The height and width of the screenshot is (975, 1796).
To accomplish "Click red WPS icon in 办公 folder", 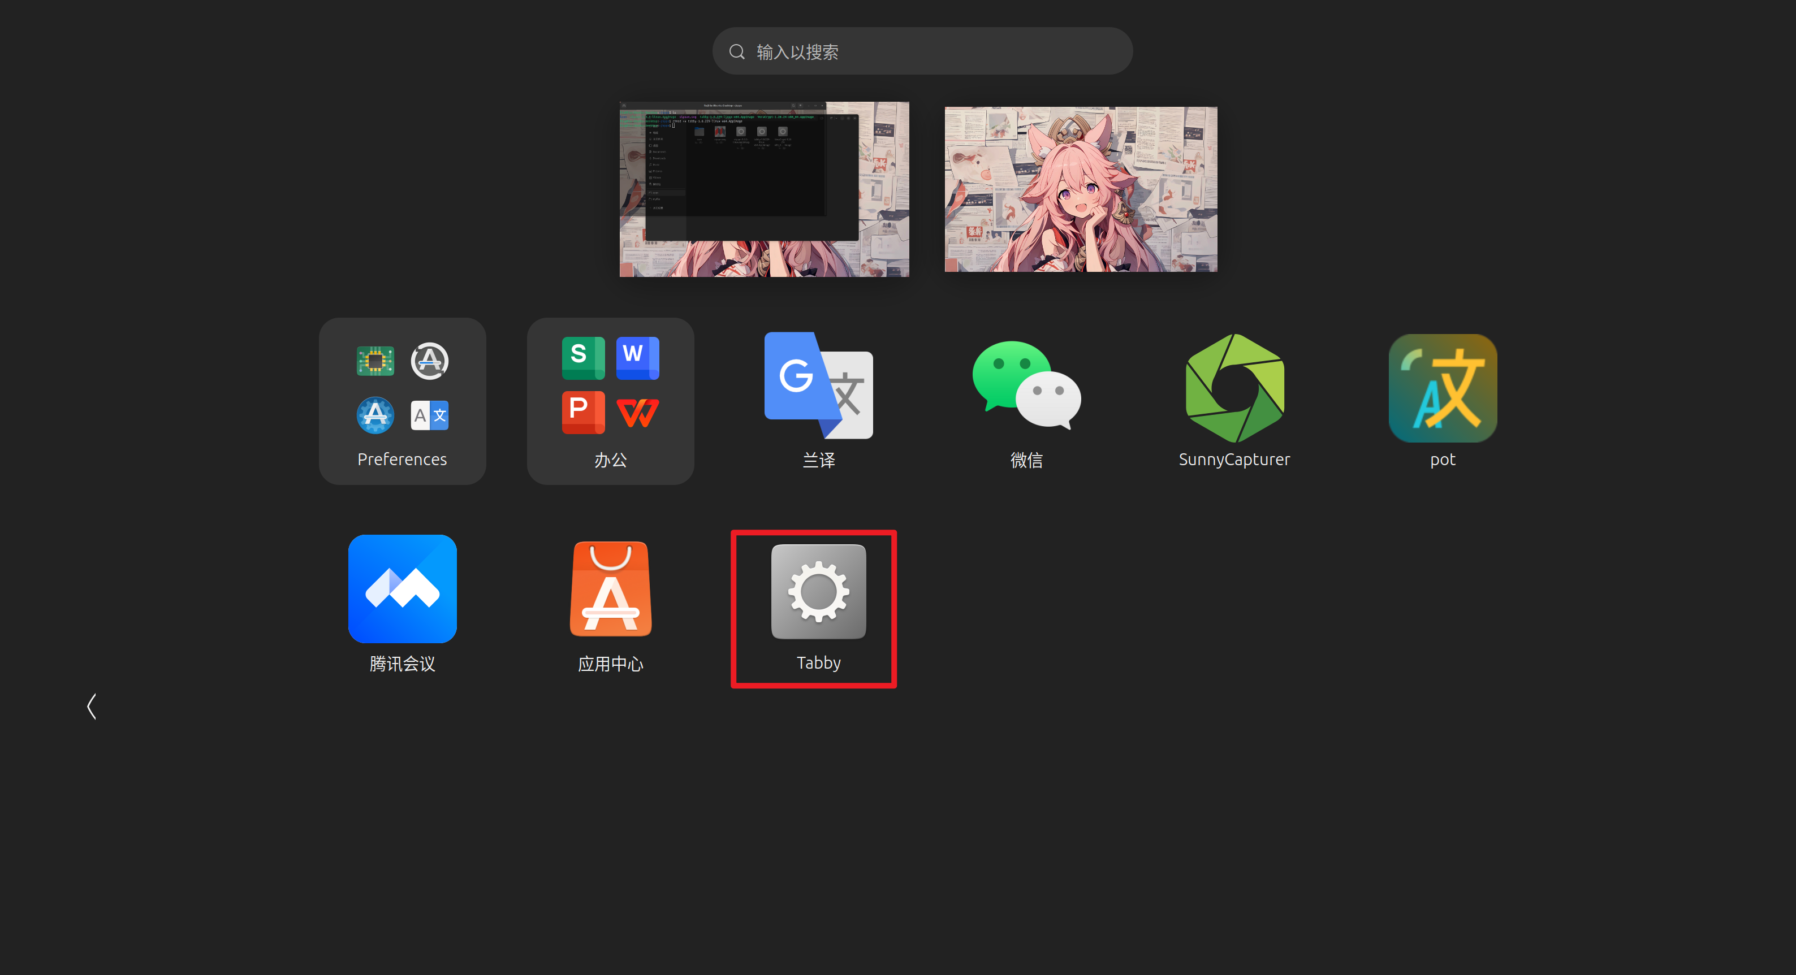I will 637,413.
